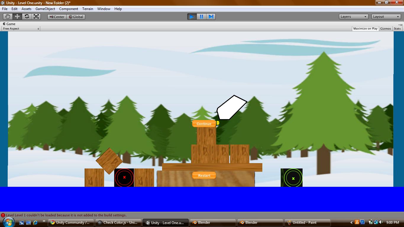Screen dimensions: 404x227
Task: Step one frame forward
Action: (211, 17)
